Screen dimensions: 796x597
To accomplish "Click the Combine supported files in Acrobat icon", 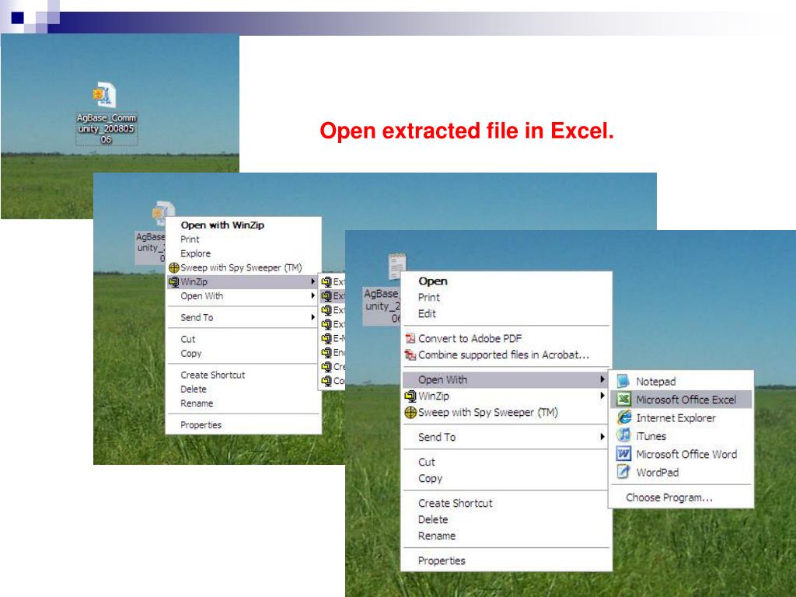I will tap(410, 354).
